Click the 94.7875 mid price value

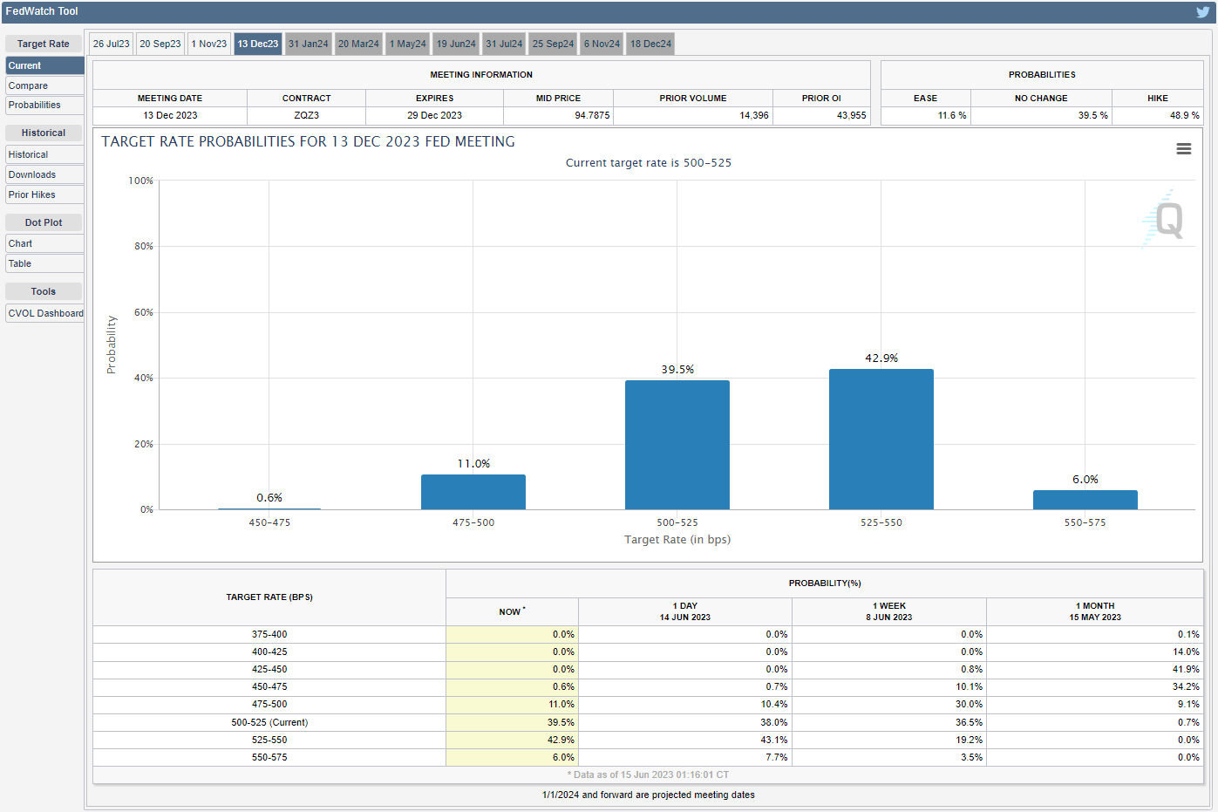point(592,115)
